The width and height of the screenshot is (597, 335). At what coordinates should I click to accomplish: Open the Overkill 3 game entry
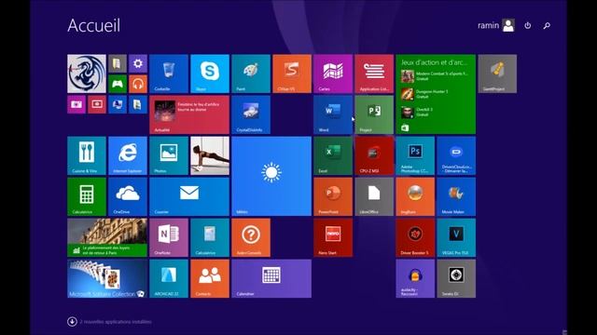point(417,112)
